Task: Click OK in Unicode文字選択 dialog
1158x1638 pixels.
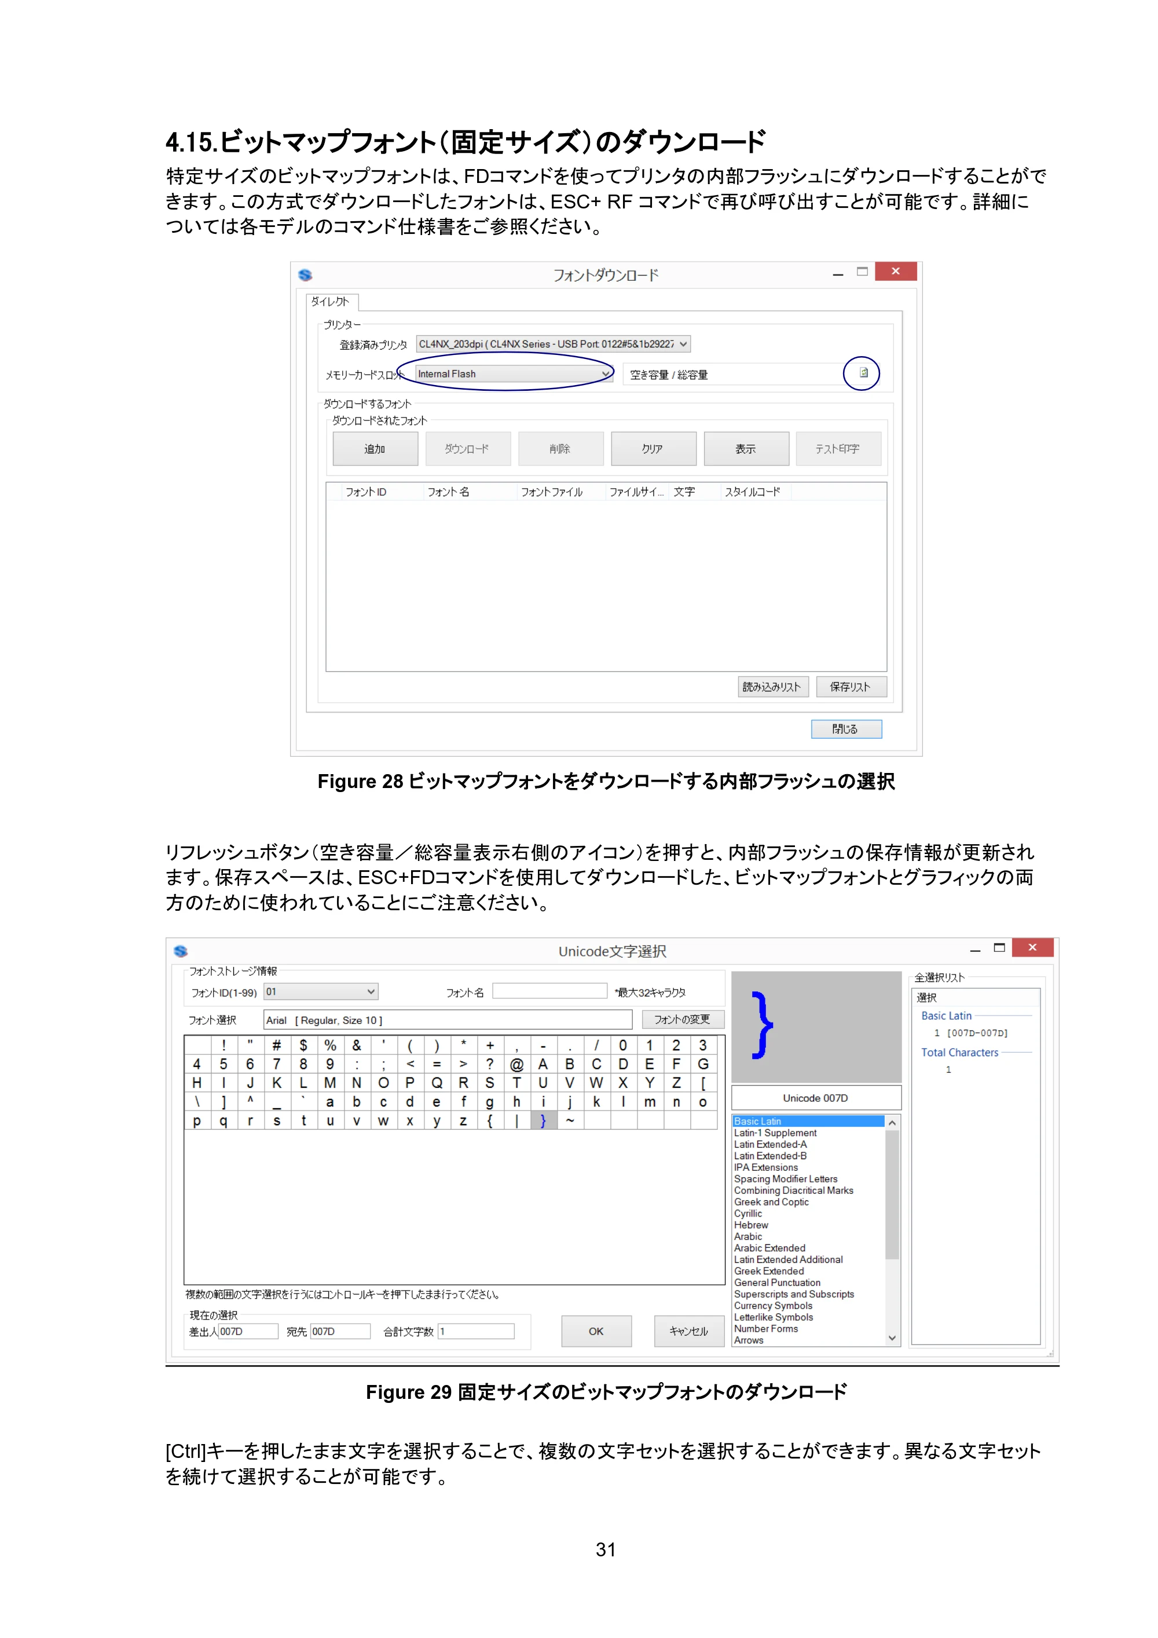Action: 596,1331
